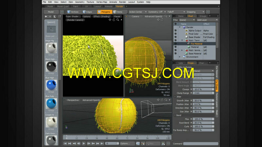Open the Geometry menu
Viewport: 262px width, 147px height.
(80, 2)
